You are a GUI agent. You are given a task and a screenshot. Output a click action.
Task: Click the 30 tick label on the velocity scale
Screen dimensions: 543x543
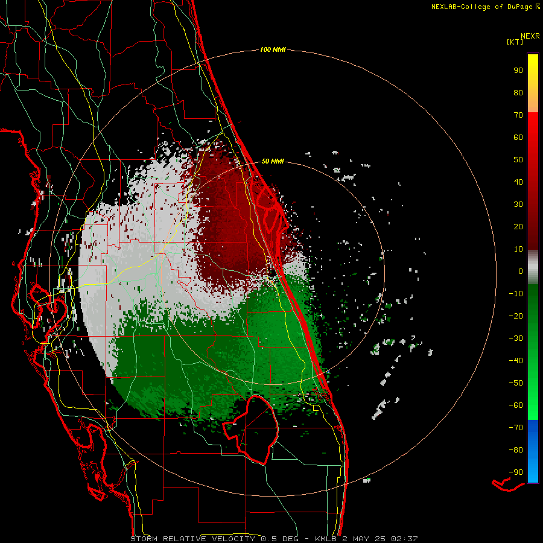pyautogui.click(x=518, y=205)
